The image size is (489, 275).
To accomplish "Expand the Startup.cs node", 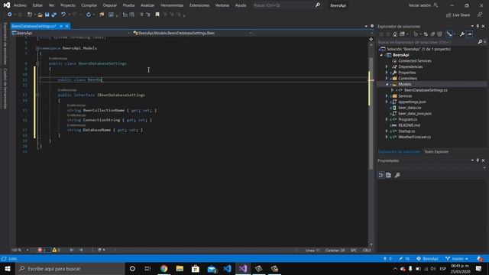I will click(387, 131).
